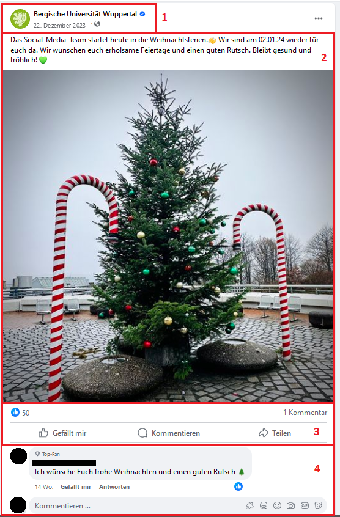Click the public globe privacy icon
This screenshot has height=517, width=340.
coord(97,24)
